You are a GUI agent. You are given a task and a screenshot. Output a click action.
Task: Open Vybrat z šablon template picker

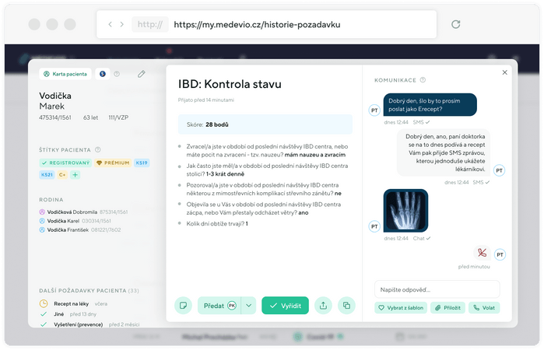400,308
